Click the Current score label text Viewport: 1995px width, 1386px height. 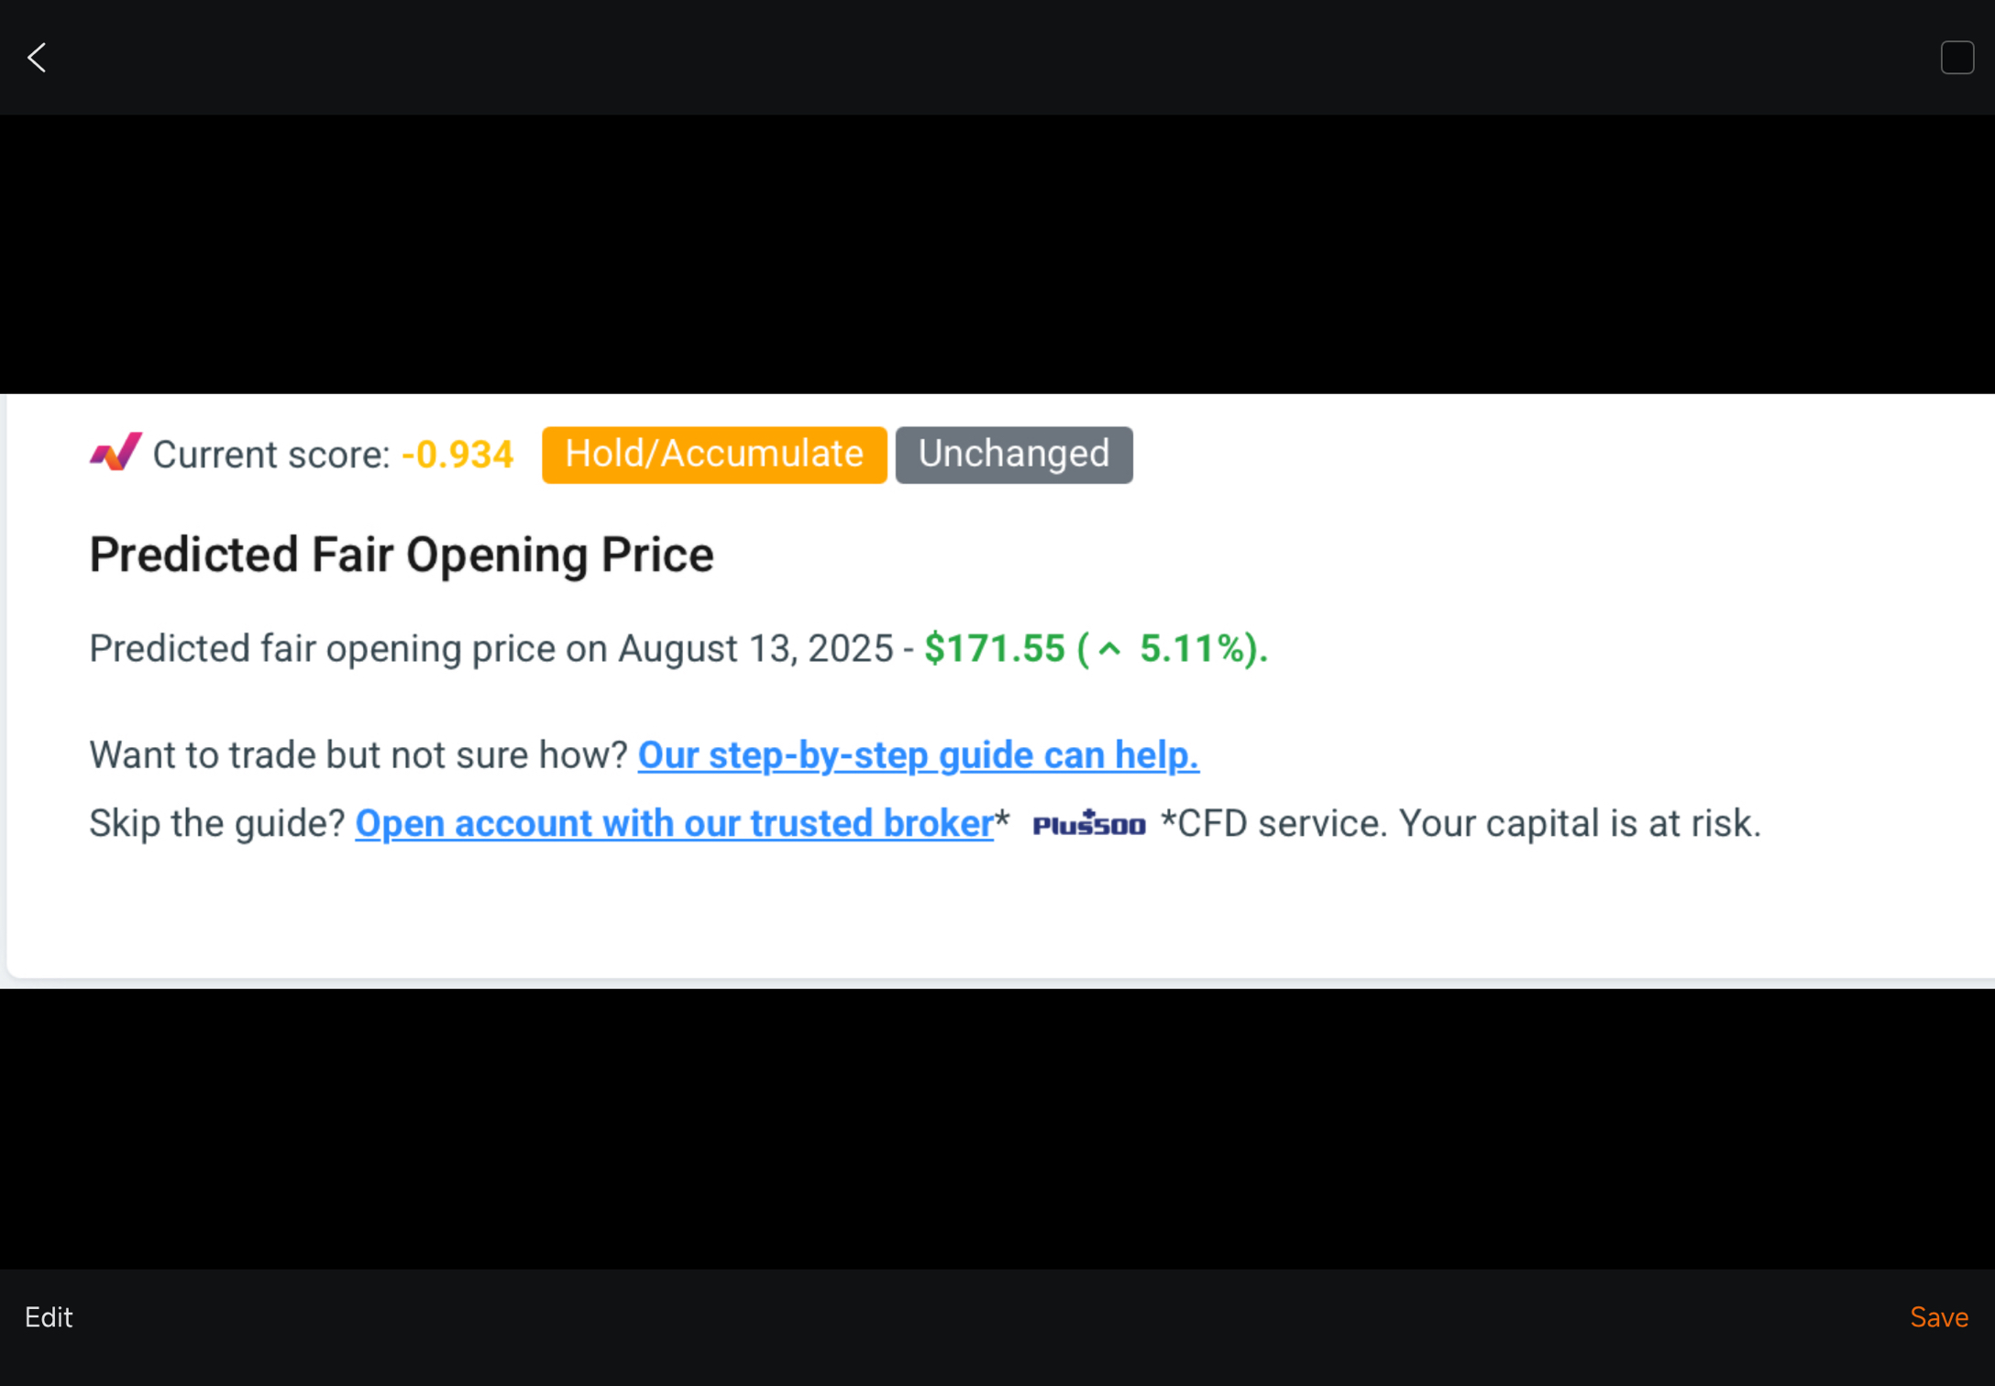pyautogui.click(x=271, y=455)
